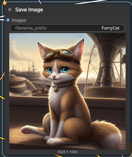The width and height of the screenshot is (132, 157).
Task: Edit the filename_prefix field
Action: [x=67, y=28]
